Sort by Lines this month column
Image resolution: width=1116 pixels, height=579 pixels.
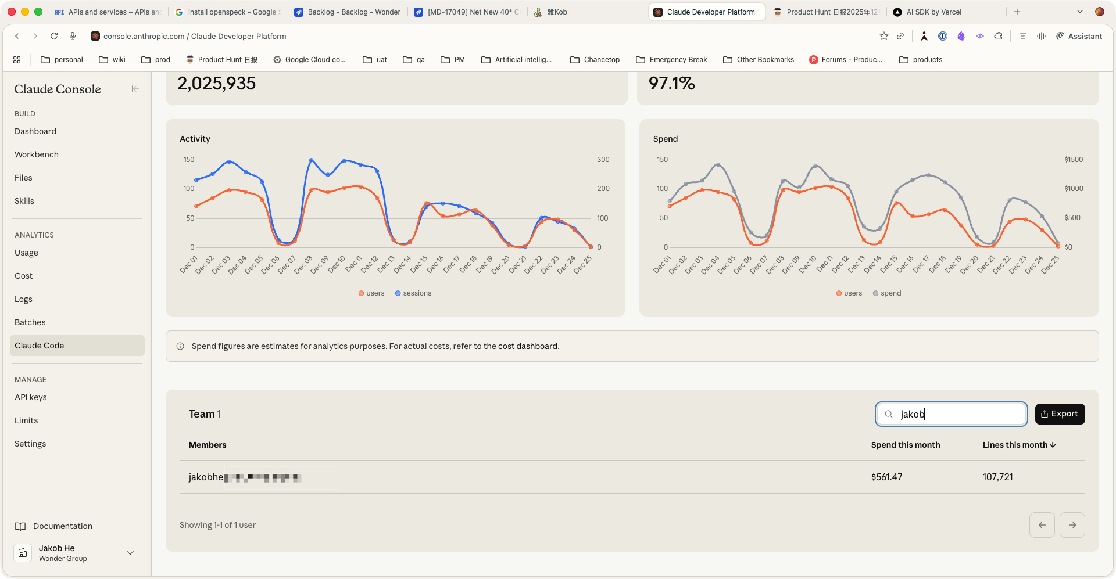[1018, 445]
